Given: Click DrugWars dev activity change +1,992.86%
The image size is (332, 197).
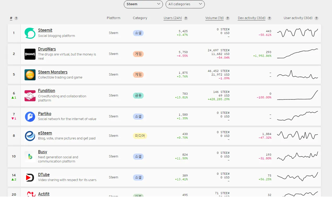Looking at the screenshot, I should coord(262,56).
